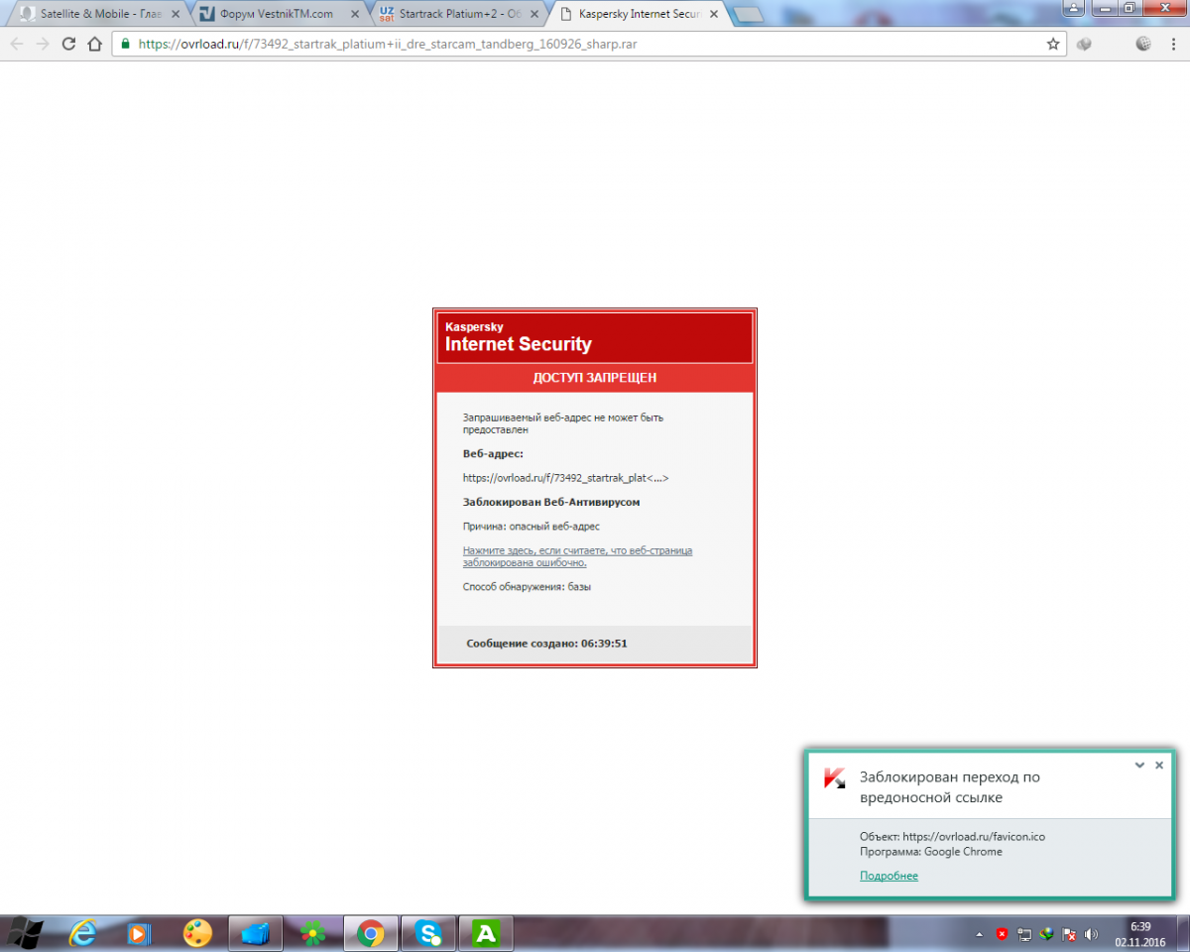Go back to the previous page
This screenshot has width=1190, height=952.
tap(17, 44)
